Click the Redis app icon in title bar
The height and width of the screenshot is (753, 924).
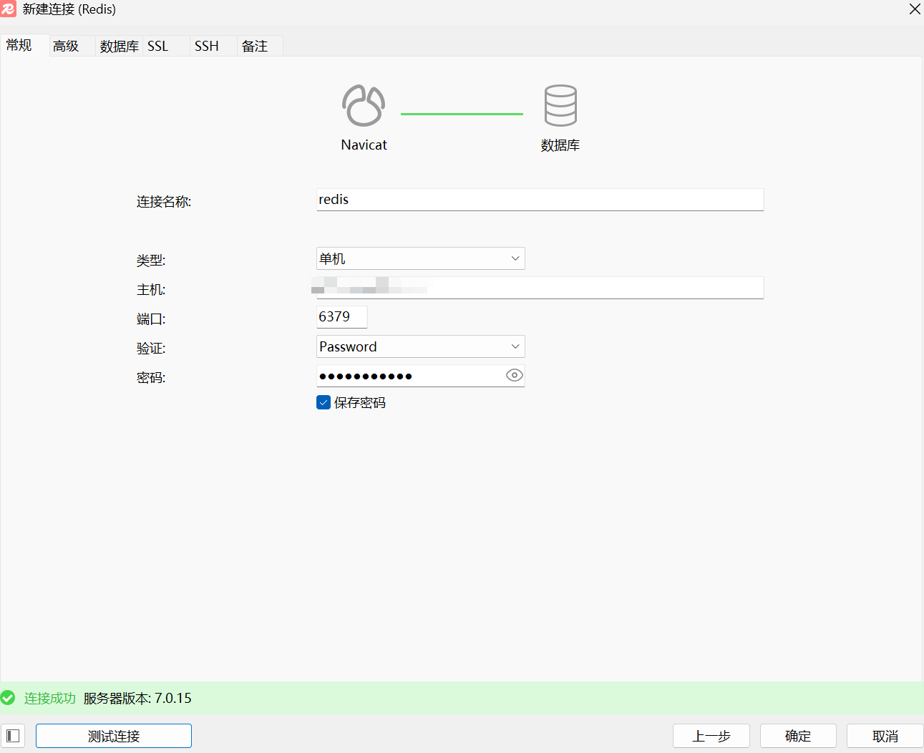(9, 9)
